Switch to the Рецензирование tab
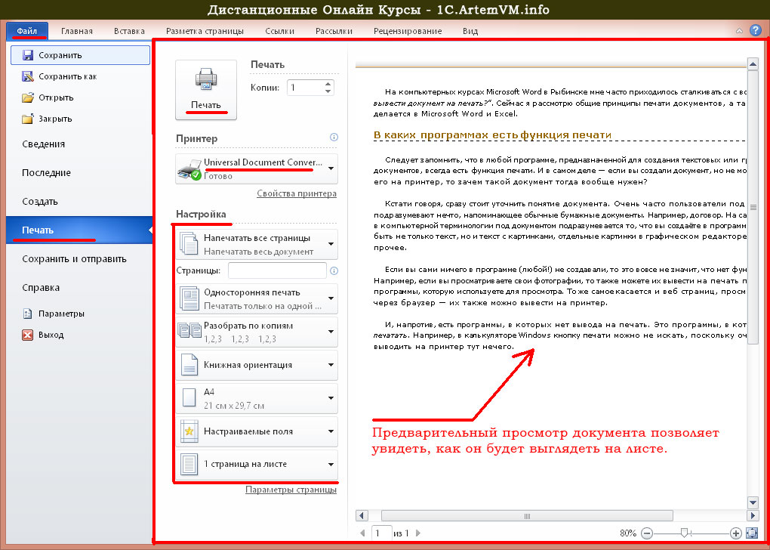 click(x=408, y=31)
